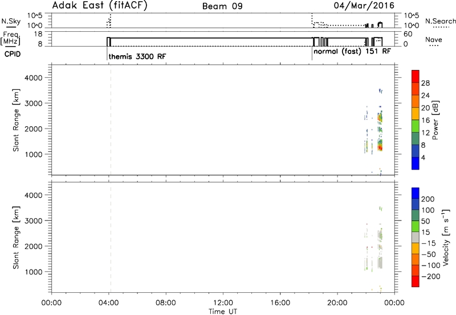Click the light green 12–16 dB Power colorbar segment
Image resolution: width=456 pixels, height=315 pixels.
tap(416, 126)
